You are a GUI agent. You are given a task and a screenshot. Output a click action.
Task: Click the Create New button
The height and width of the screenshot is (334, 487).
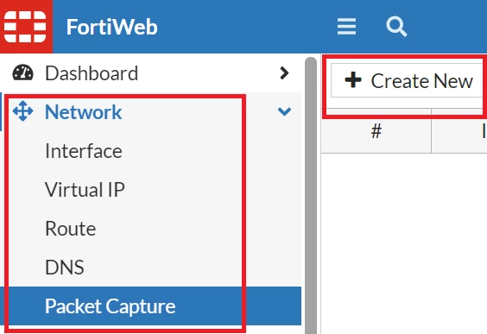(x=408, y=80)
